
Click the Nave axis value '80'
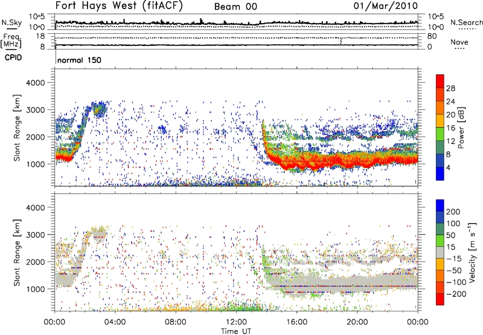coord(432,36)
